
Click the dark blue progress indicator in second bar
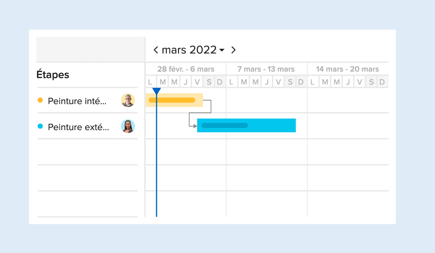(x=225, y=125)
